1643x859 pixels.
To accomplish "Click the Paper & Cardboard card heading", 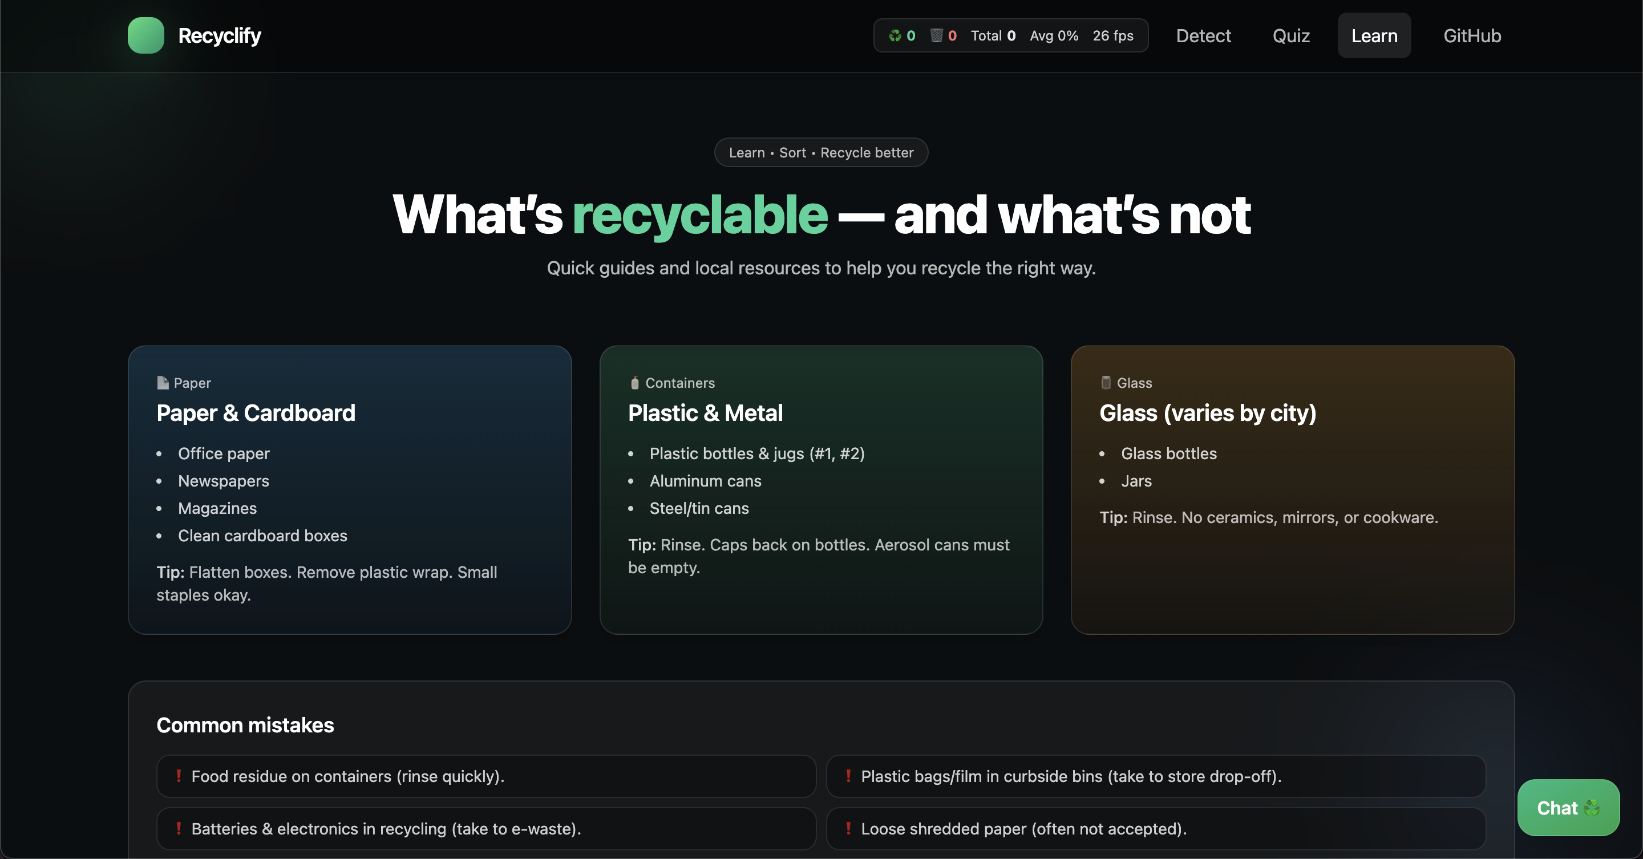I will (256, 413).
